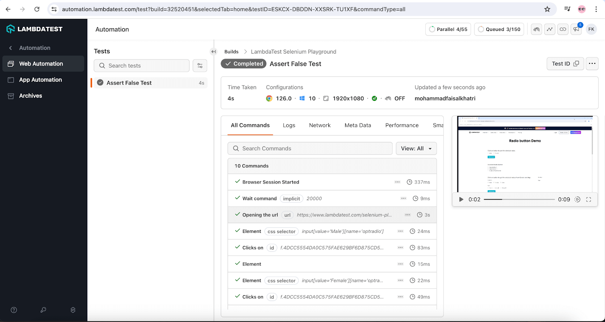The width and height of the screenshot is (605, 322).
Task: Click the test filter icon beside search
Action: pos(200,66)
